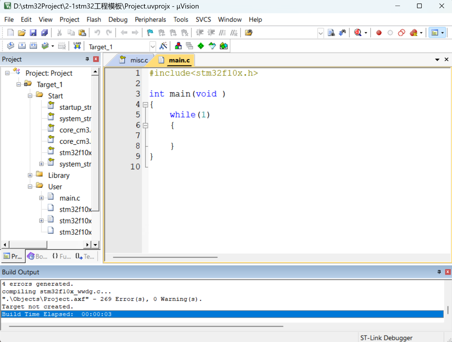This screenshot has width=452, height=342.
Task: Insert a bookmark with the blue flag icon
Action: pos(150,32)
